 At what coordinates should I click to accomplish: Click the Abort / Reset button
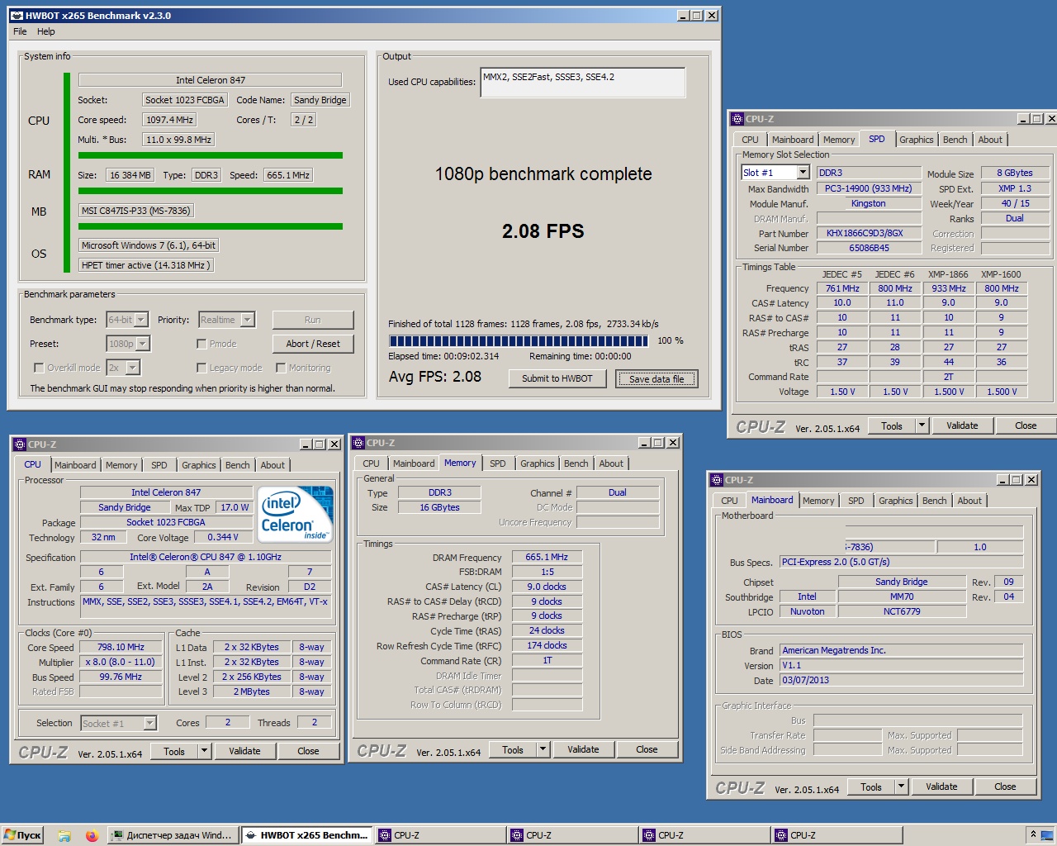coord(313,344)
